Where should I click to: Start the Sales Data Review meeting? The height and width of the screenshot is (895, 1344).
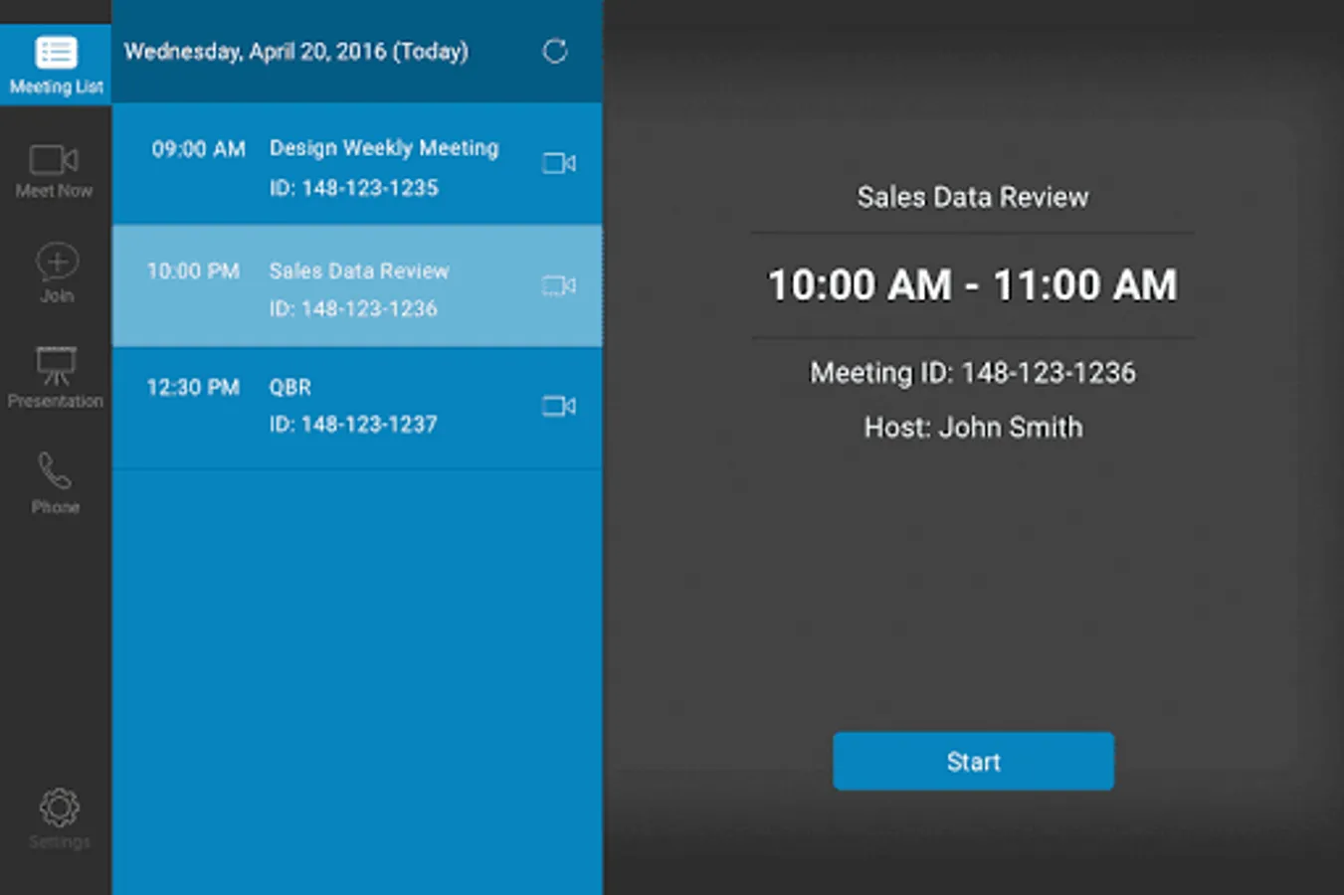point(973,762)
